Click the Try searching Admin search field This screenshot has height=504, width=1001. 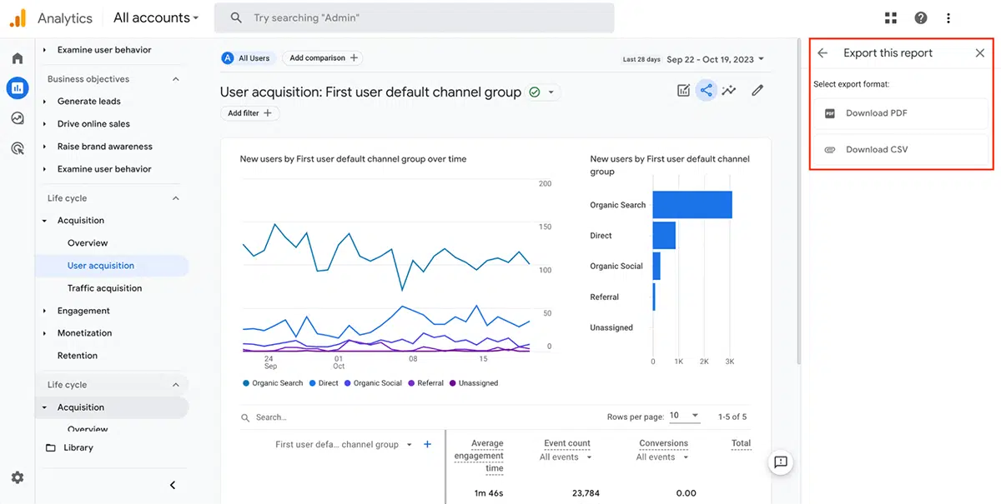tap(414, 17)
